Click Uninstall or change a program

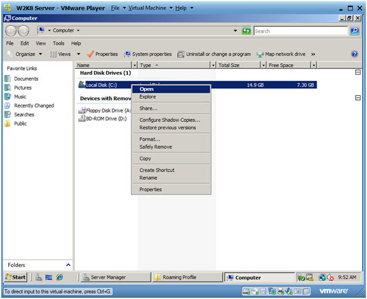(x=214, y=54)
